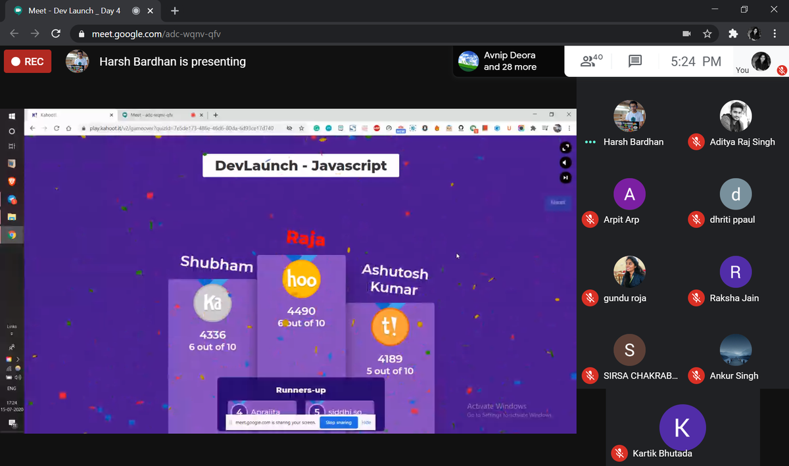The image size is (789, 466).
Task: Select Kartik Bhutada's purple K avatar
Action: 682,428
